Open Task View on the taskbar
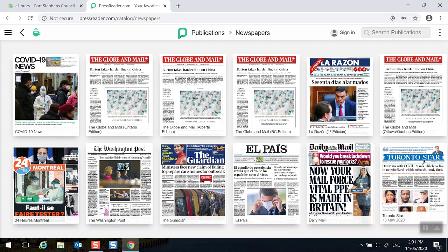This screenshot has width=448, height=252. click(x=25, y=245)
